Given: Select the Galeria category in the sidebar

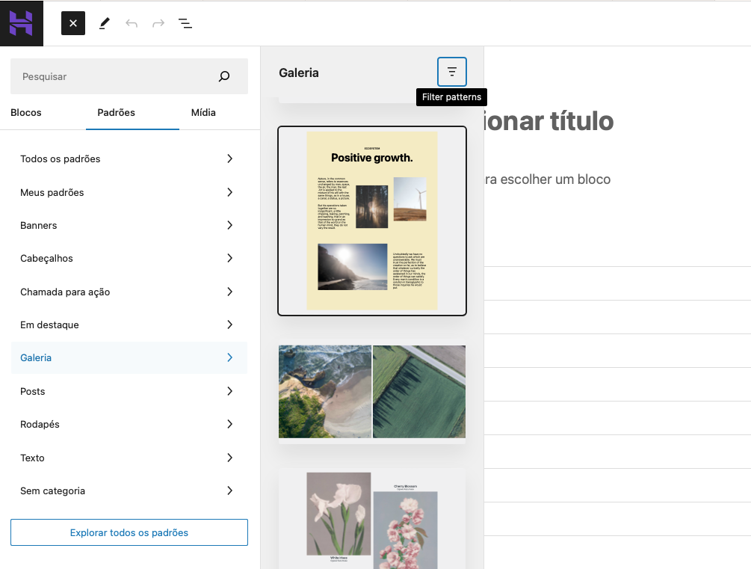Looking at the screenshot, I should coord(129,357).
